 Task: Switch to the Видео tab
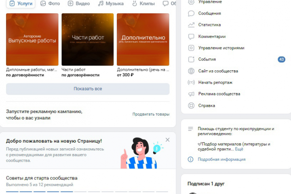(x=79, y=3)
